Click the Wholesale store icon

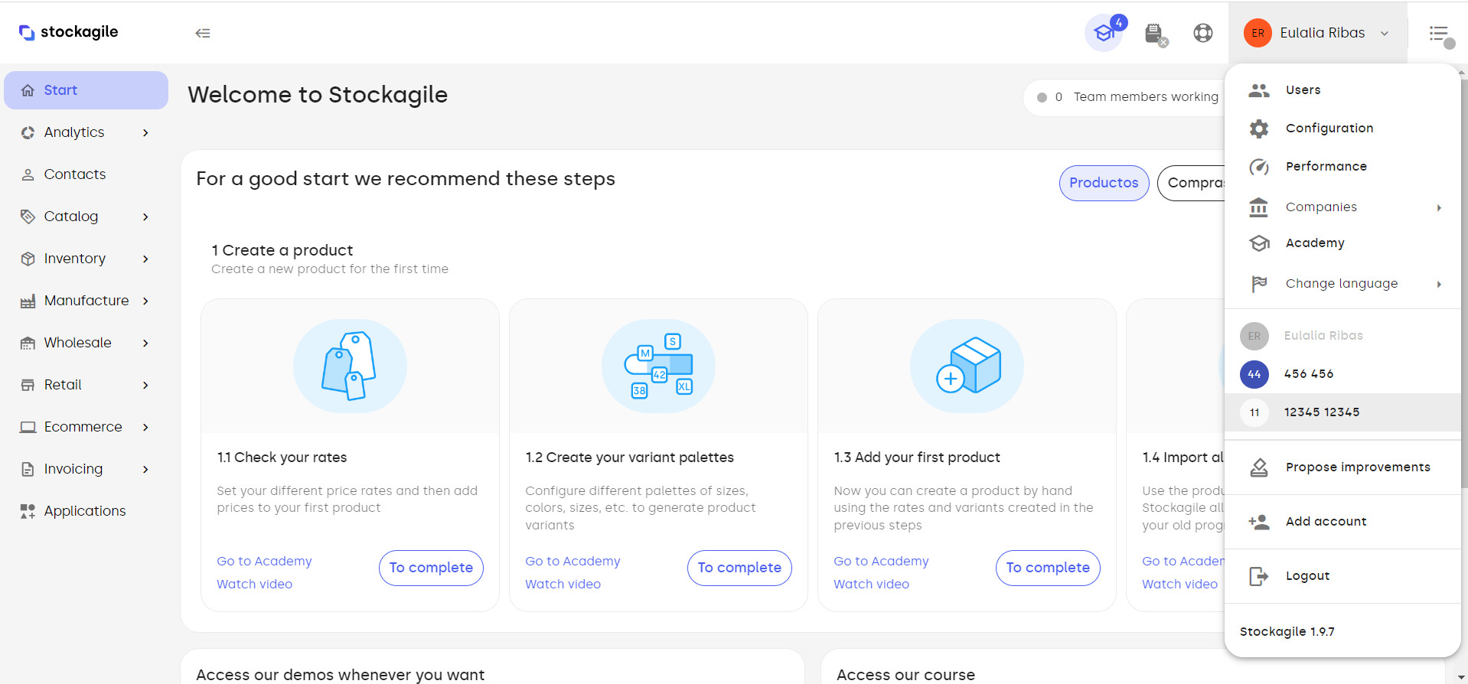click(x=28, y=343)
